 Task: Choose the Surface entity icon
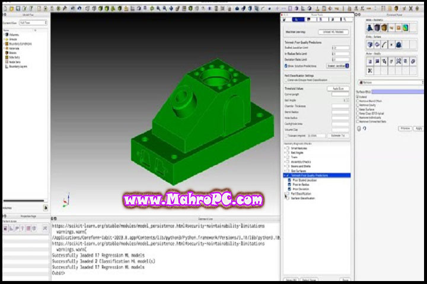(x=377, y=44)
